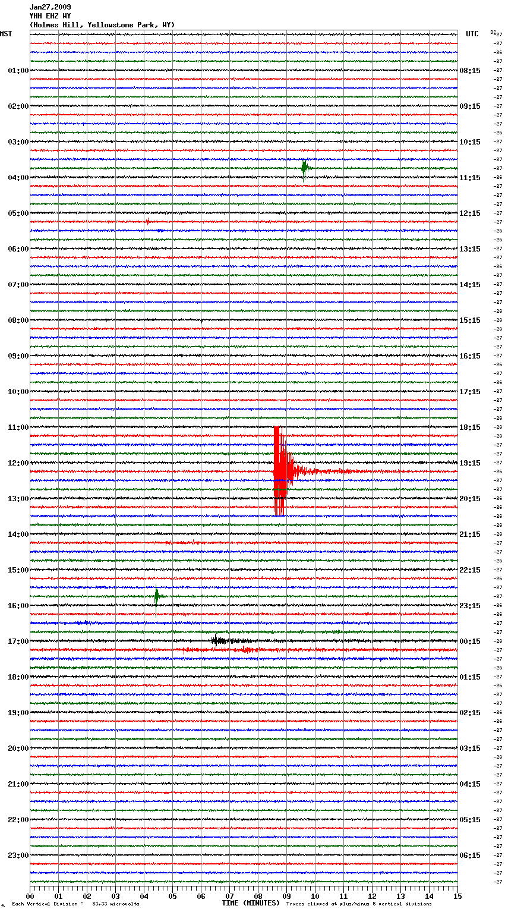505x912 pixels.
Task: Click the bottom axis minute tick 05
Action: pos(172,896)
